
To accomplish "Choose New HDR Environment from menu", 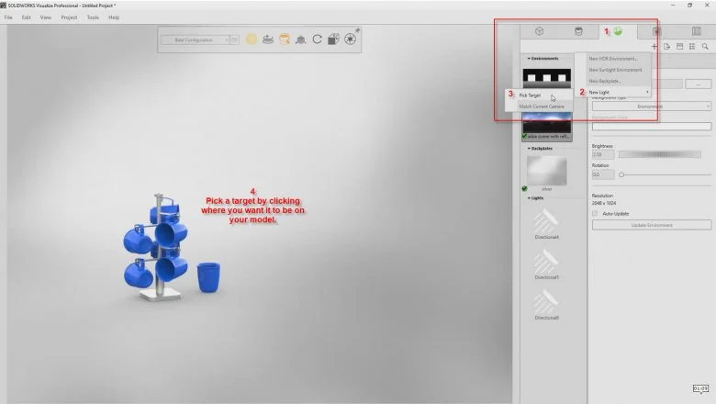I will pyautogui.click(x=613, y=59).
